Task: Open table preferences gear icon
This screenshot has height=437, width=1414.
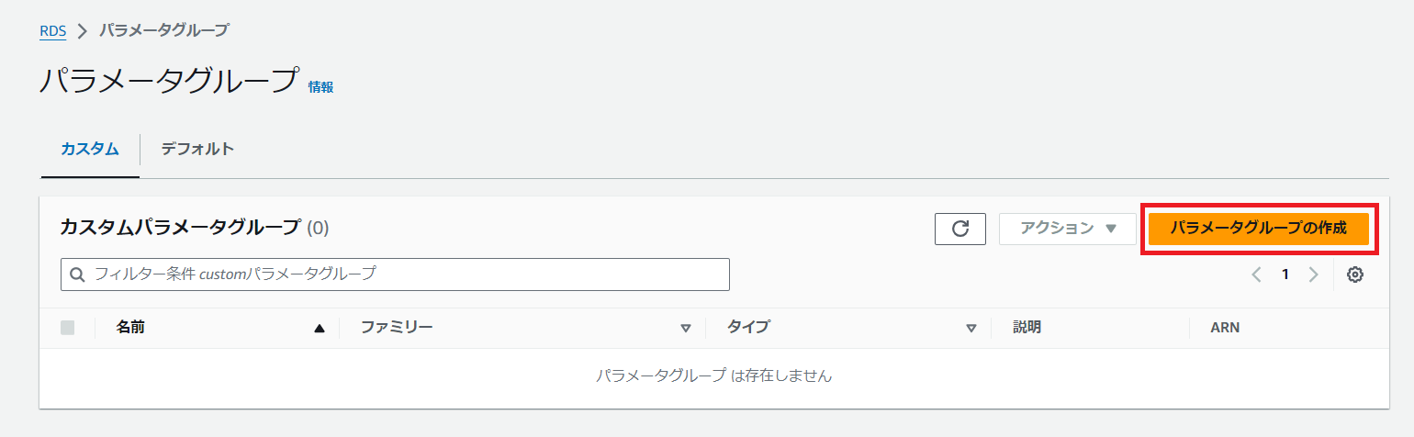Action: click(x=1354, y=275)
